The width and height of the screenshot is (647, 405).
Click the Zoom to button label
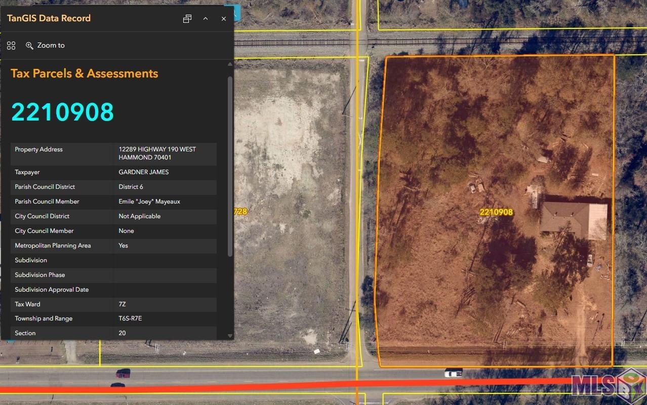(51, 45)
